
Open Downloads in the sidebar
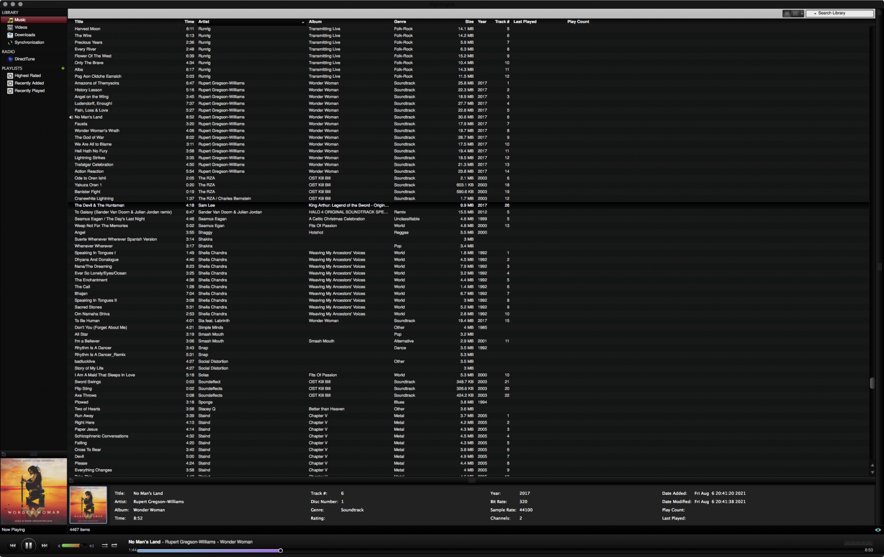point(25,35)
